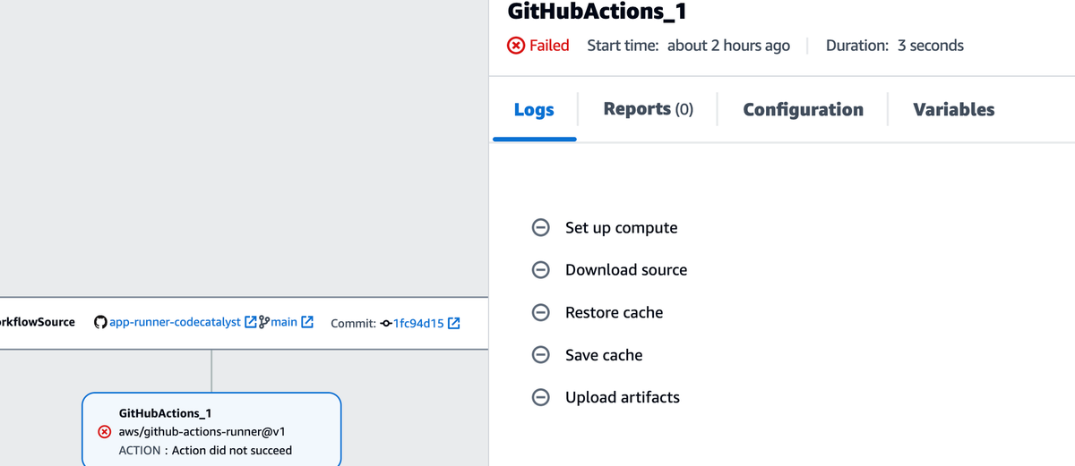Click the GitHubActions_1 panel title
1075x466 pixels.
[597, 12]
